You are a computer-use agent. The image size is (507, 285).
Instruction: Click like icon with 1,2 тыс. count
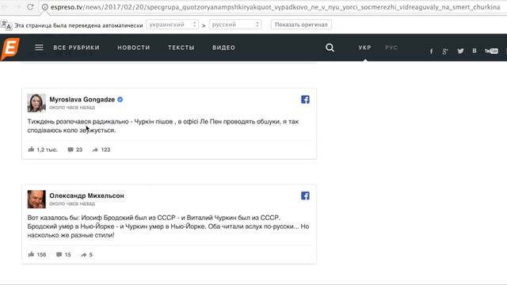click(x=31, y=150)
